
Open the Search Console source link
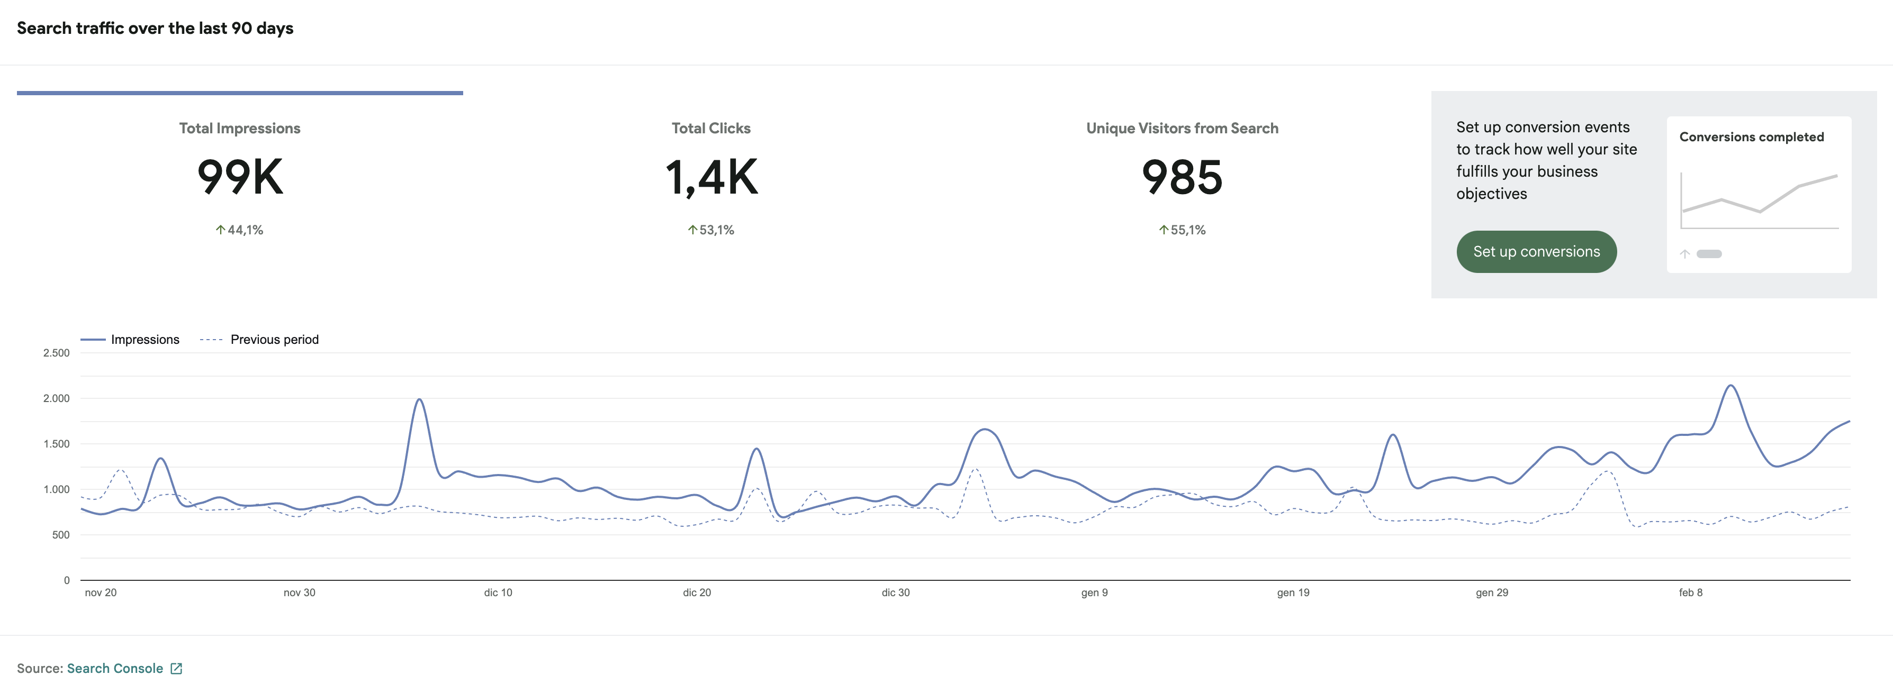pos(115,669)
